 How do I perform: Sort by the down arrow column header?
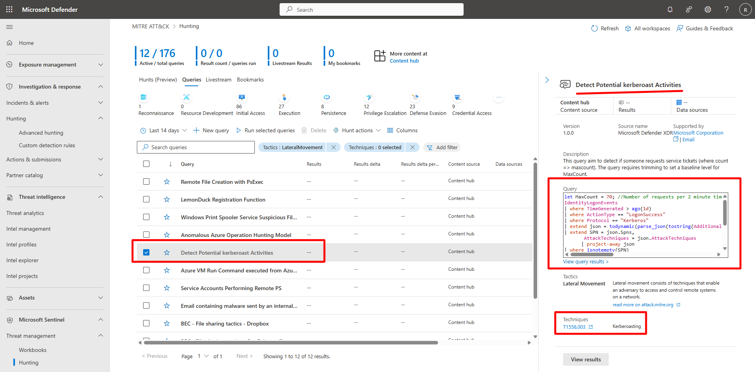(x=170, y=164)
